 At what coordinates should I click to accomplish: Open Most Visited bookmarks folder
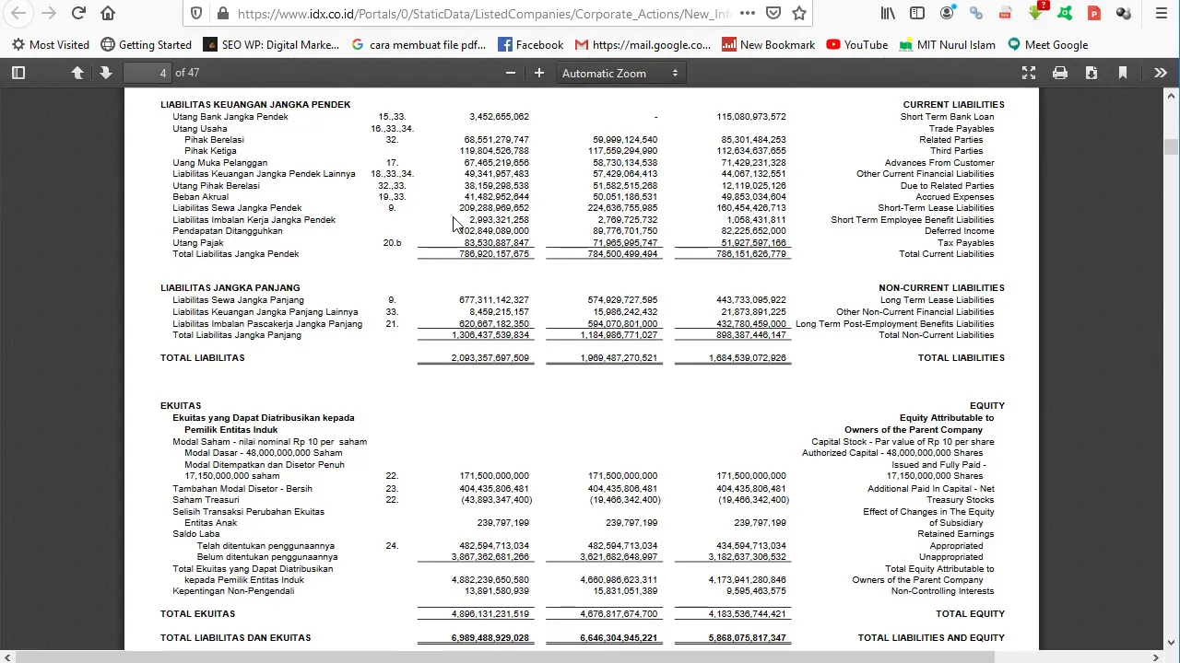click(51, 44)
